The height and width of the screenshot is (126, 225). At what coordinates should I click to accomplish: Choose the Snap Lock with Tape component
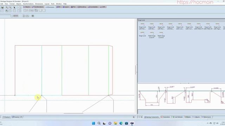pyautogui.click(x=217, y=26)
